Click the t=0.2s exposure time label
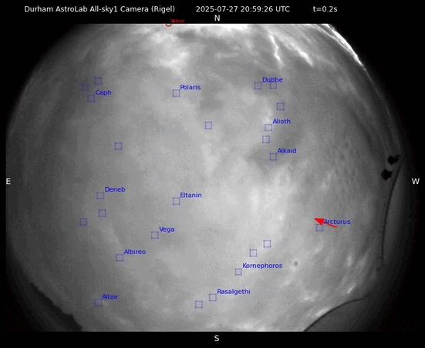Viewport: 425px width, 348px height. 325,9
